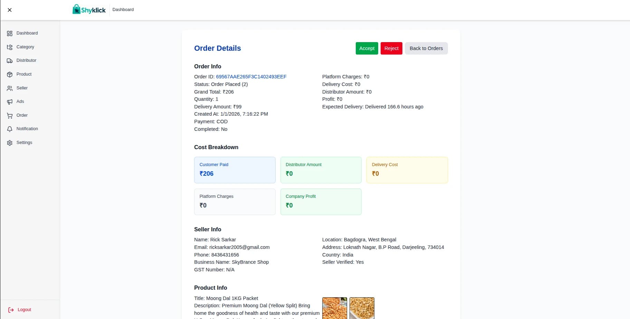Click the Distributor truck icon
Viewport: 630px width, 319px height.
10,61
